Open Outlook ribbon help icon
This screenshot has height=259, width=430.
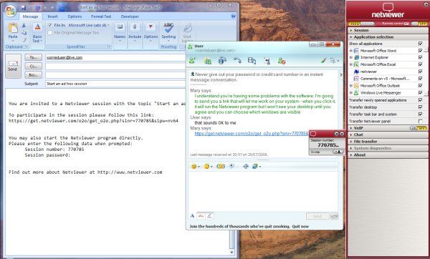coord(233,16)
